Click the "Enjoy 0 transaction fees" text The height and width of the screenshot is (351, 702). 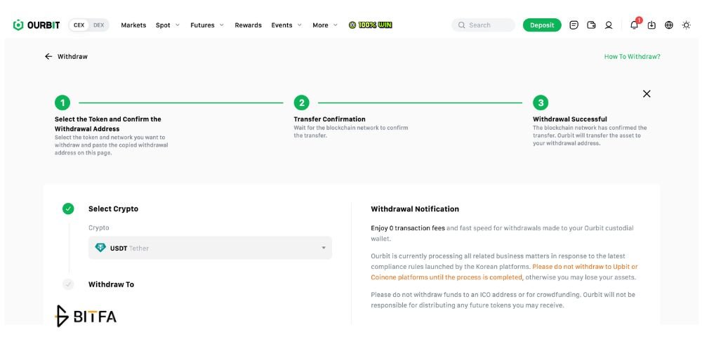(x=408, y=228)
